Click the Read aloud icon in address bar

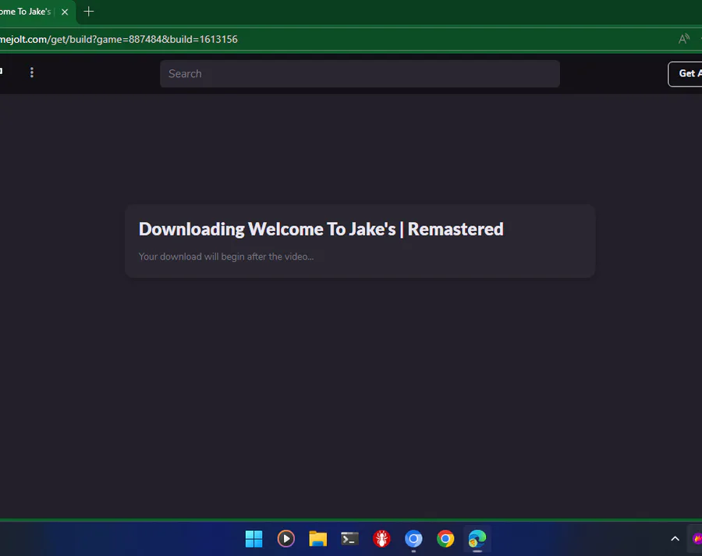coord(683,40)
